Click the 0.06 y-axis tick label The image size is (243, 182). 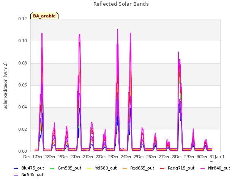point(22,85)
